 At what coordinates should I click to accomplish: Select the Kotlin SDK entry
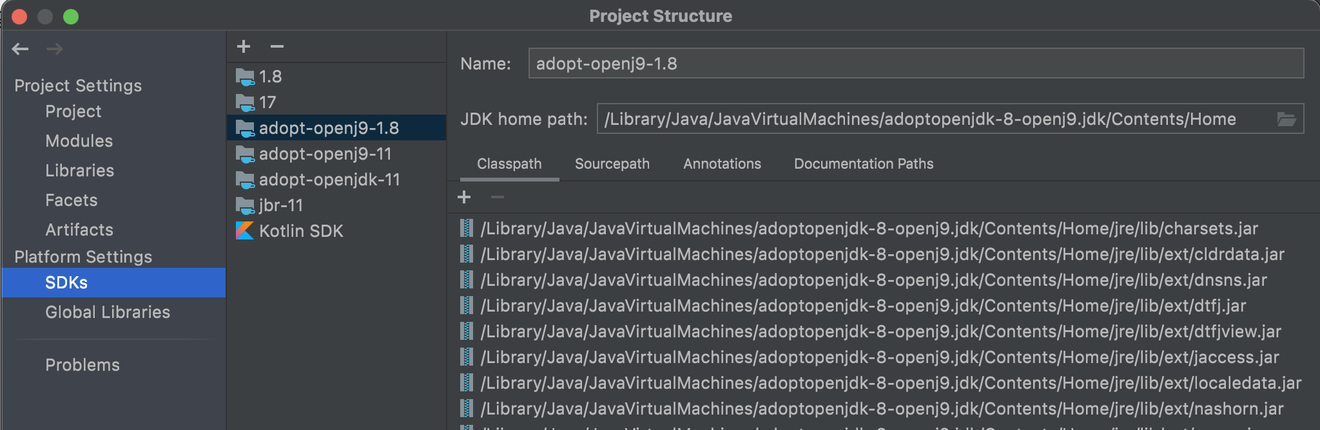point(336,231)
